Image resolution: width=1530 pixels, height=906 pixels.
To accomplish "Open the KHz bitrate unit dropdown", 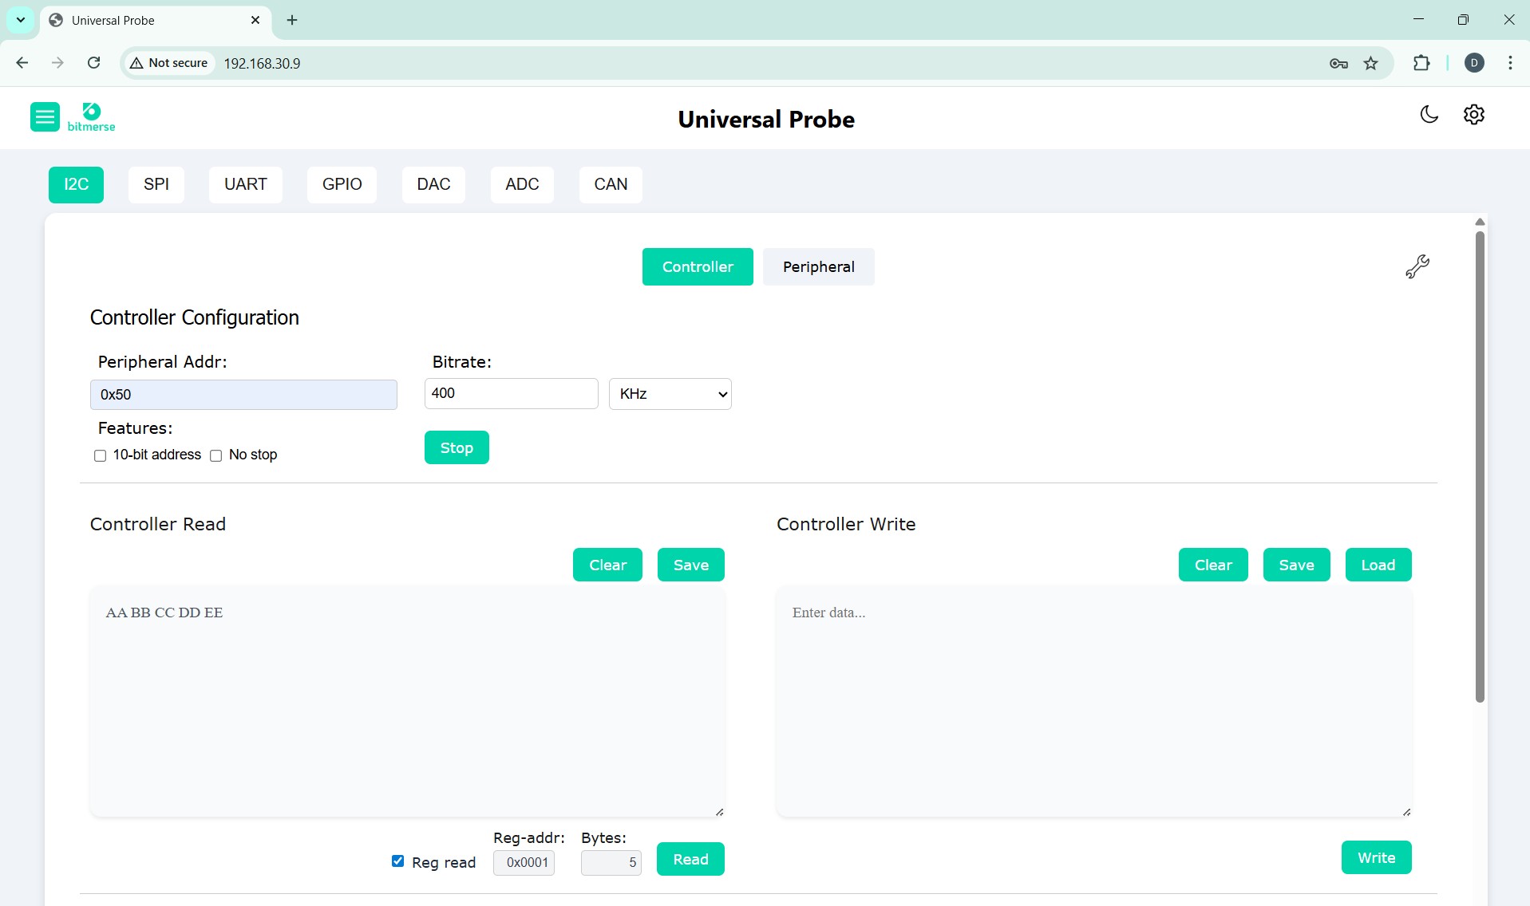I will [x=670, y=394].
